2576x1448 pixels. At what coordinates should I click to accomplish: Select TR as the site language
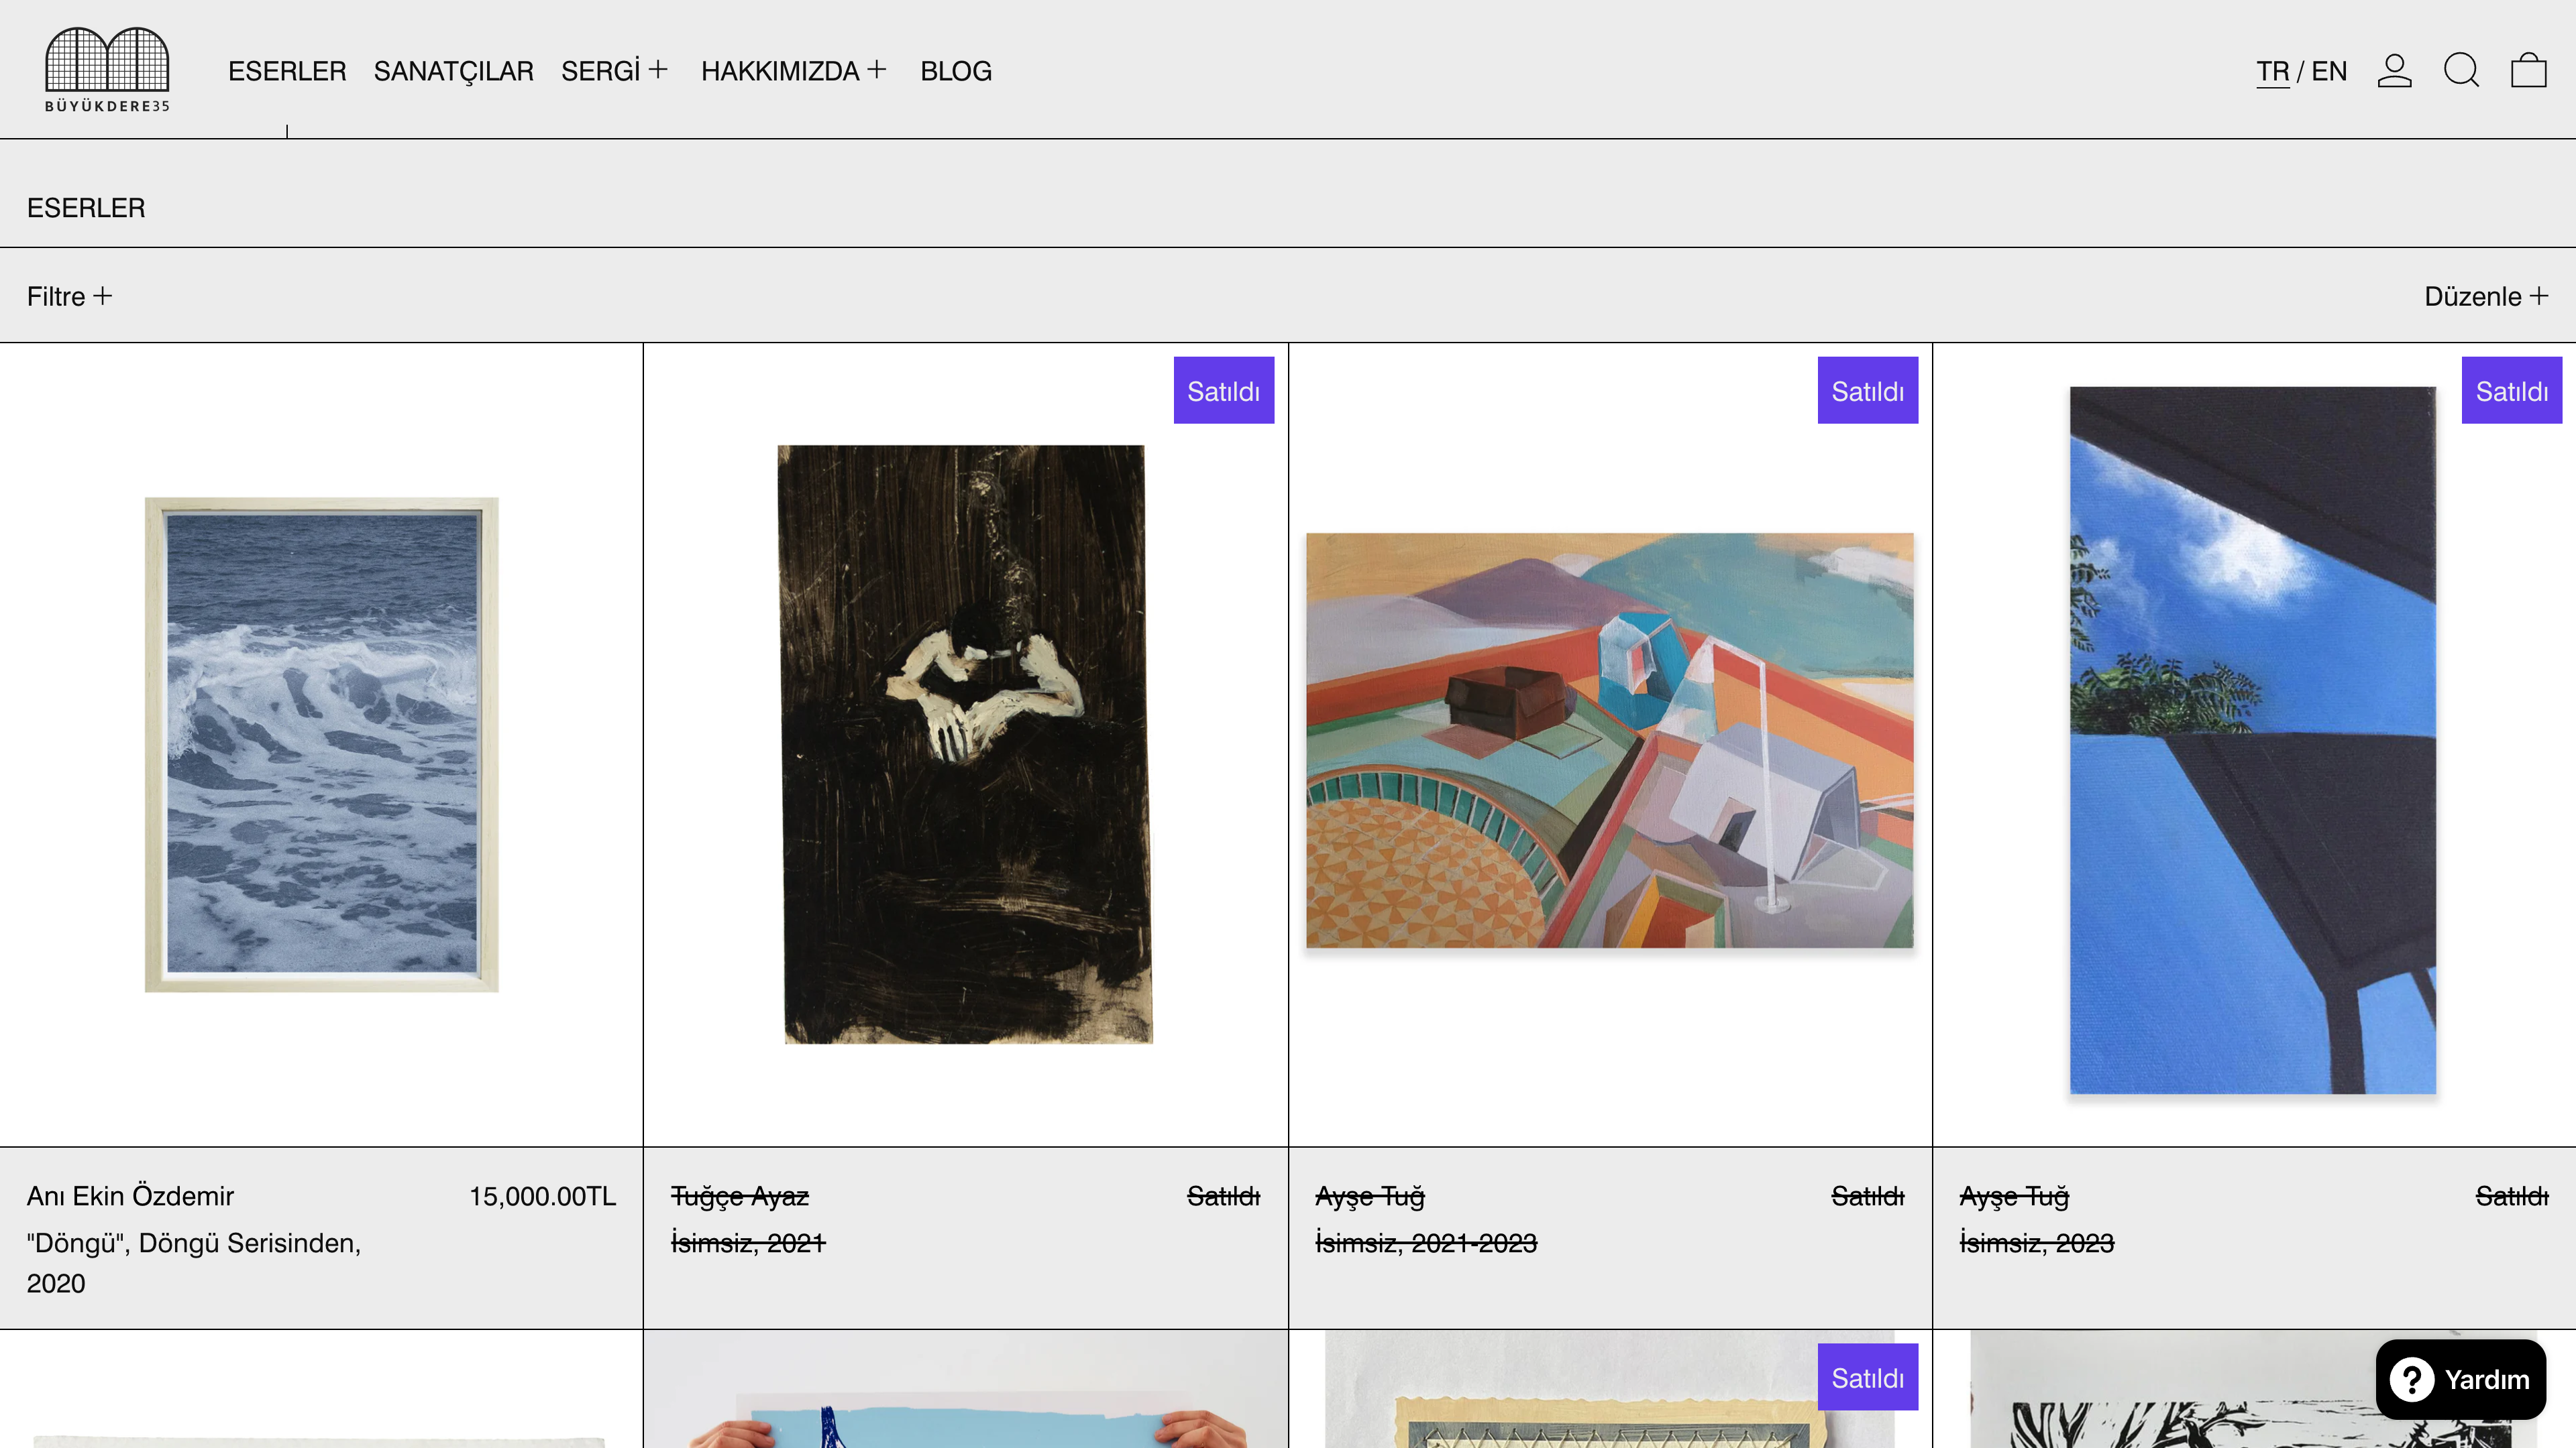tap(2272, 70)
